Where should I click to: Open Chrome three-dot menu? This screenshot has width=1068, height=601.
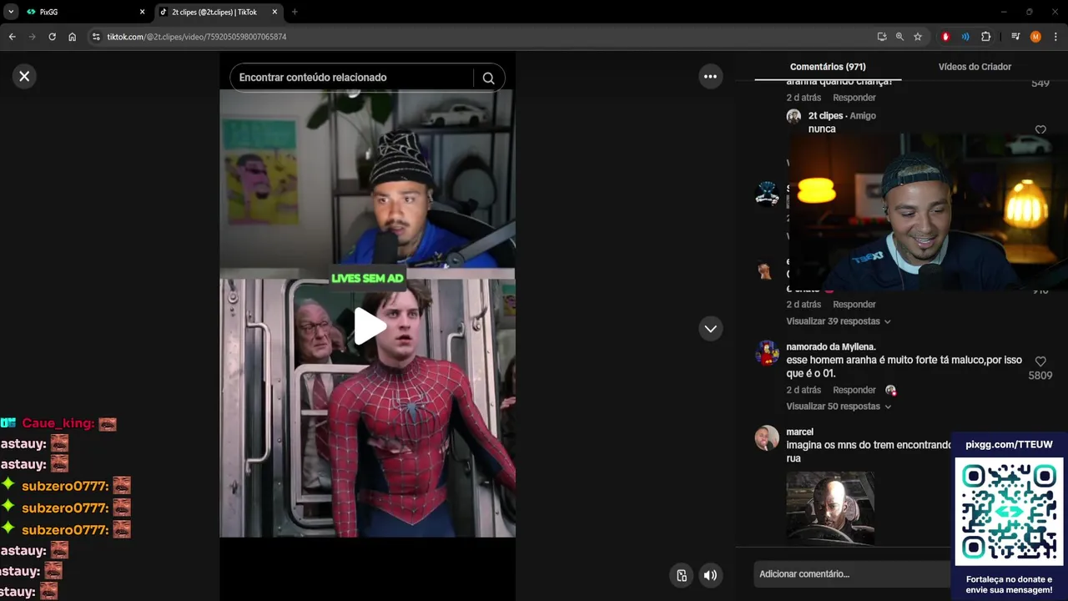click(1055, 37)
